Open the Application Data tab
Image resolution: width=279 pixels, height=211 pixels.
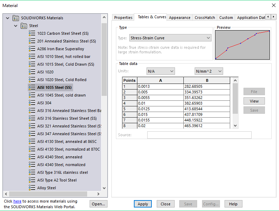(x=251, y=18)
